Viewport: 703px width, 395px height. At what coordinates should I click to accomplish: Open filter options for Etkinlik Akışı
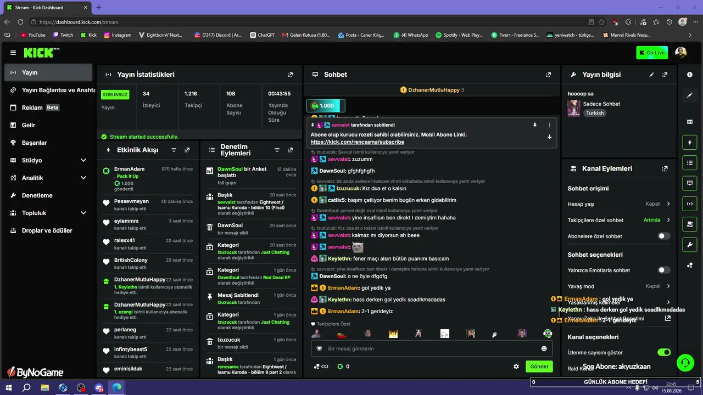(x=174, y=150)
